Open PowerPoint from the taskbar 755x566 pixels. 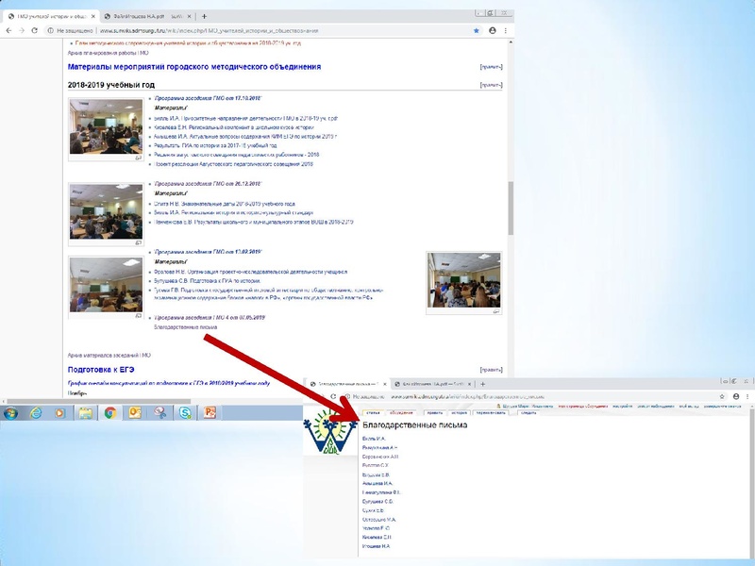point(210,412)
